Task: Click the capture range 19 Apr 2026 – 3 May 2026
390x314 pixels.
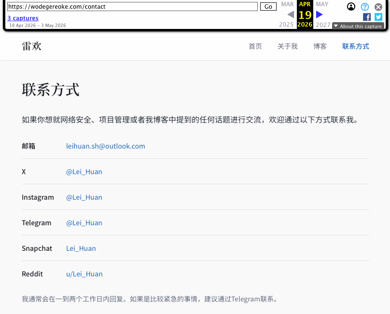Action: point(38,26)
